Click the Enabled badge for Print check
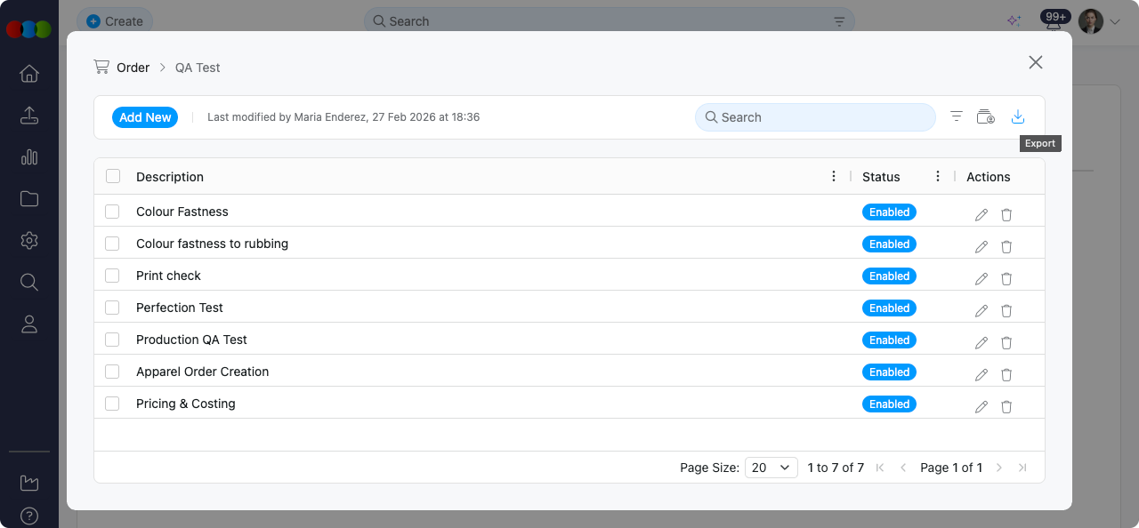Image resolution: width=1139 pixels, height=528 pixels. pos(889,276)
